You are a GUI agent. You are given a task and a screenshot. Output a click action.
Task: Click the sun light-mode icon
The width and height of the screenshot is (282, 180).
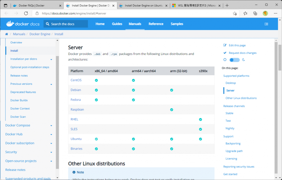point(225,60)
